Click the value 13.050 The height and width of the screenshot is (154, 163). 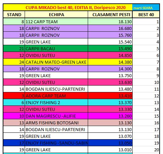(110, 143)
